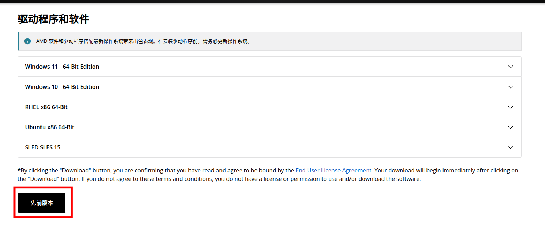The image size is (545, 228).
Task: Click the 驱动程序和软件 heading
Action: [x=54, y=19]
